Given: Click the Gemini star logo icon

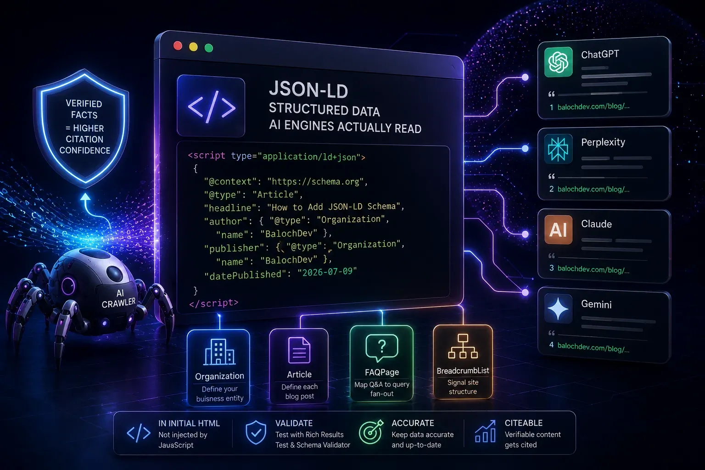Looking at the screenshot, I should pyautogui.click(x=558, y=308).
